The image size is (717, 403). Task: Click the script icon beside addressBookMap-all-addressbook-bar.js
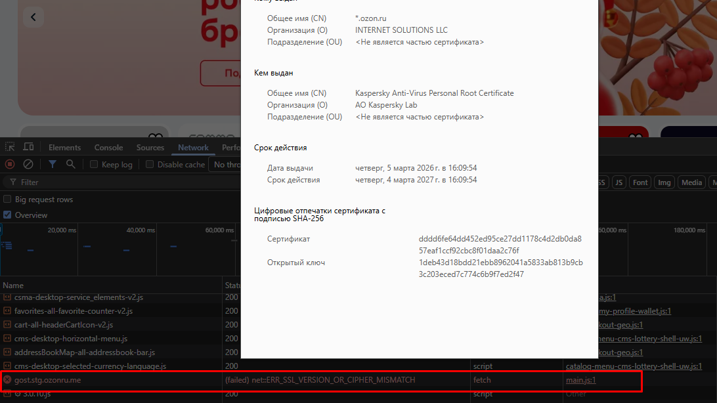(x=7, y=352)
